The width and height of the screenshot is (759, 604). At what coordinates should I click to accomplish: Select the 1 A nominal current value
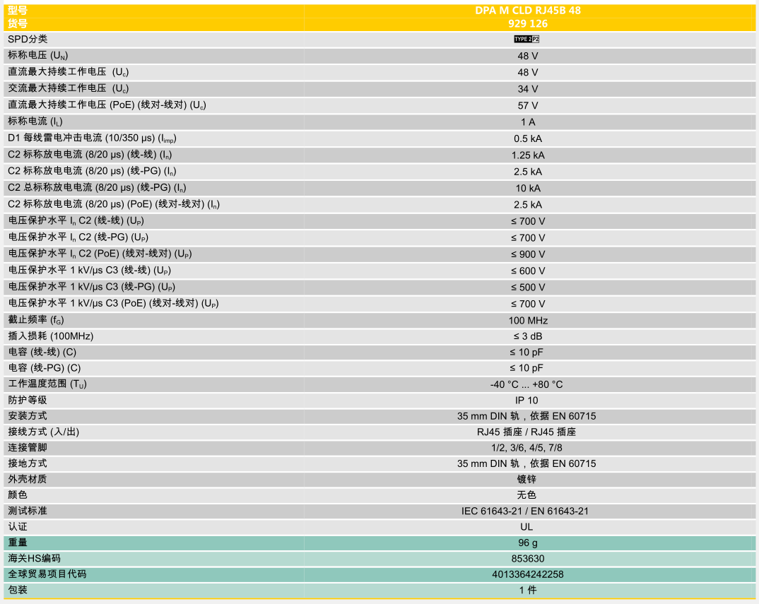tap(527, 122)
